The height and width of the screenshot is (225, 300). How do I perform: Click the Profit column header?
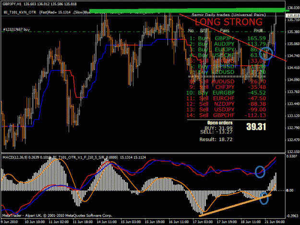point(258,31)
